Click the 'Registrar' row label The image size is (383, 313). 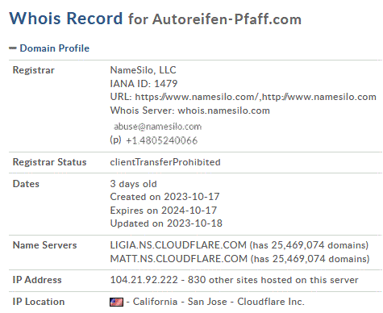click(34, 70)
